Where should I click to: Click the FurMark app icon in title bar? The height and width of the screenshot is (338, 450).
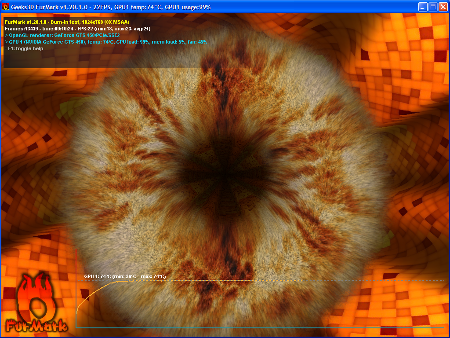(5, 7)
